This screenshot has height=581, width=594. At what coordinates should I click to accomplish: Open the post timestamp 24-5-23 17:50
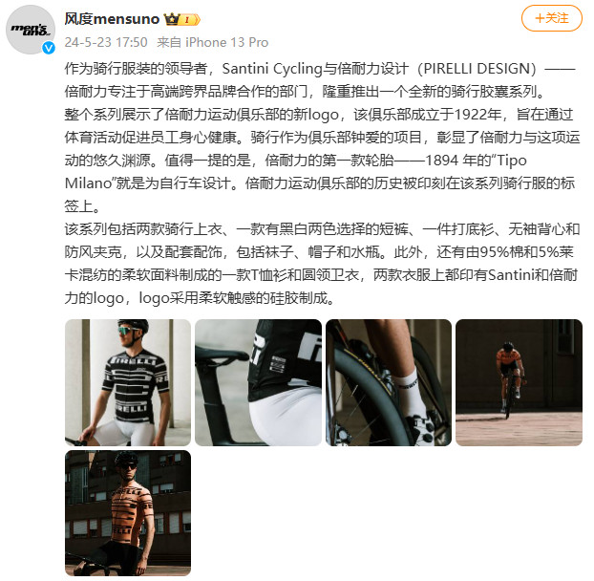106,42
